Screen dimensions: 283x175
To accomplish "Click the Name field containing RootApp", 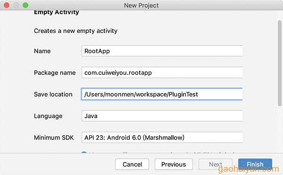I will 162,51.
